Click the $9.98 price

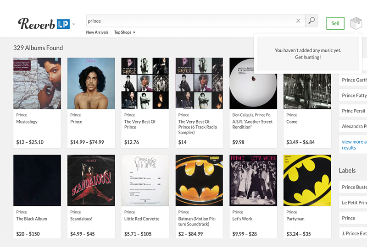tap(238, 142)
